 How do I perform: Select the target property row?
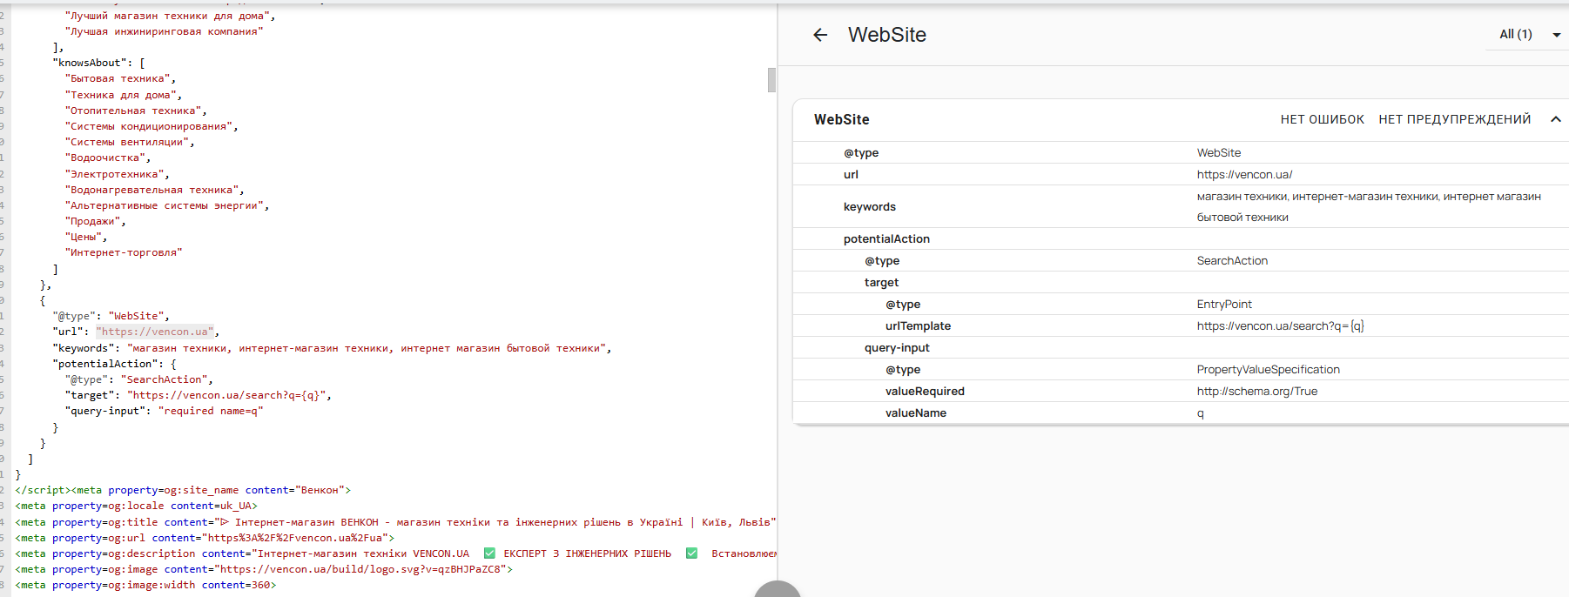881,283
